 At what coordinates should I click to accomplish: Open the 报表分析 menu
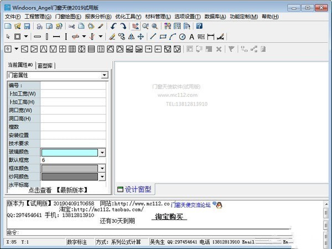97,17
